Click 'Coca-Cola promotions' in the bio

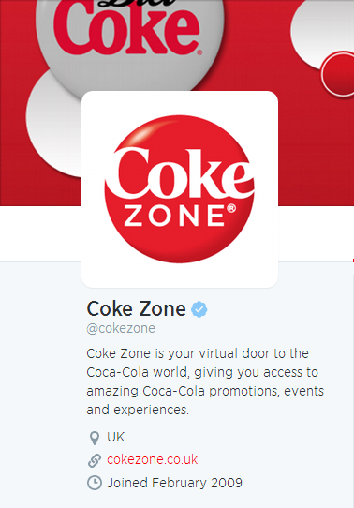coord(211,391)
